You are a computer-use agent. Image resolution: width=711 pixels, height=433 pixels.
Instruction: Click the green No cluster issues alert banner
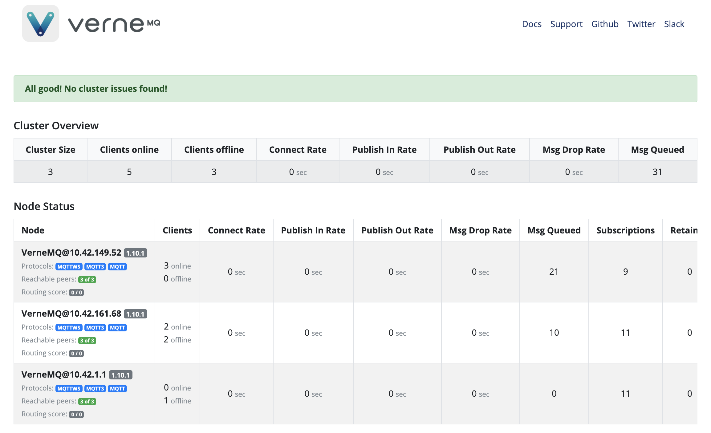point(355,89)
